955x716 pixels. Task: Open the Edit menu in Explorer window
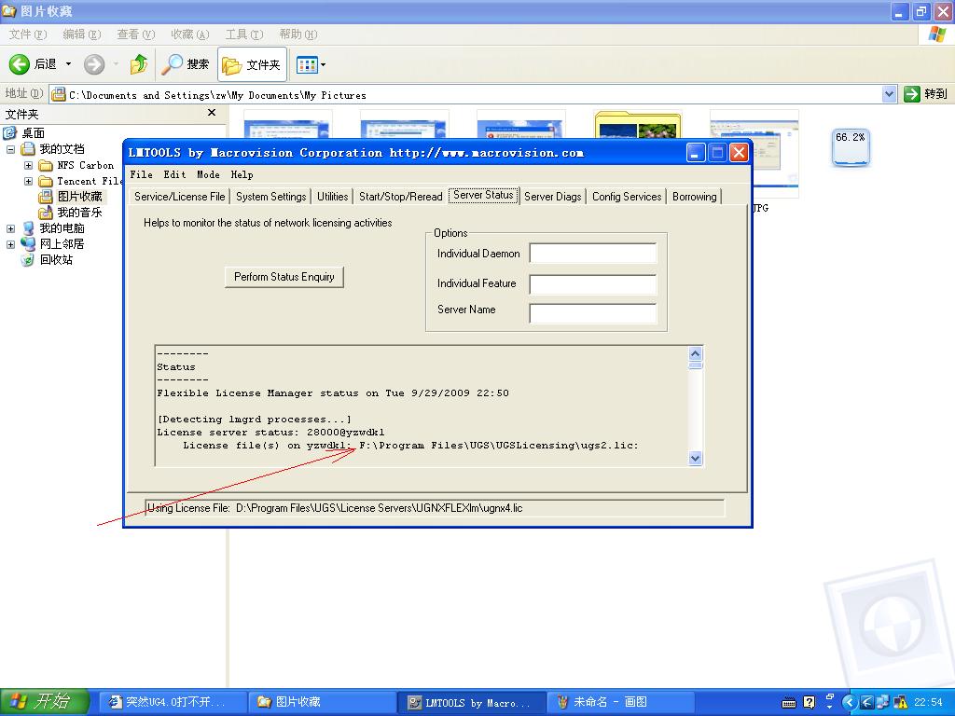(x=82, y=34)
